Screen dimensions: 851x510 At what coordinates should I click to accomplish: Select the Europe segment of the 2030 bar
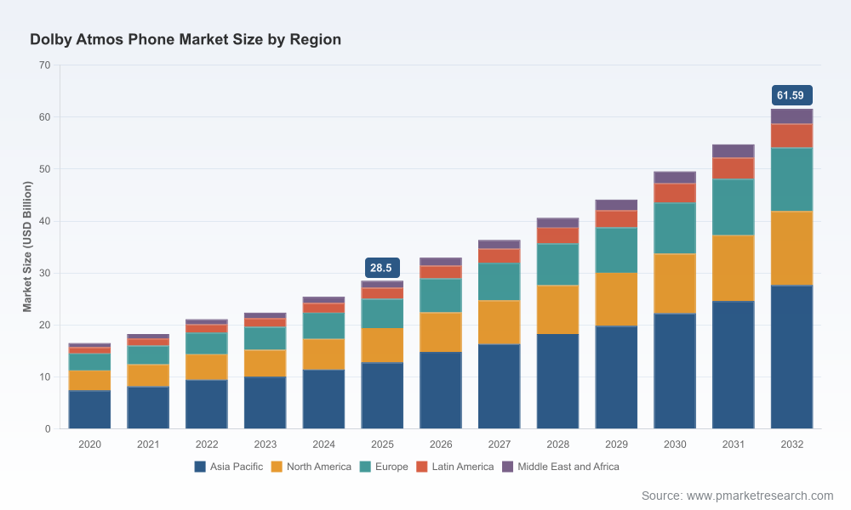675,228
